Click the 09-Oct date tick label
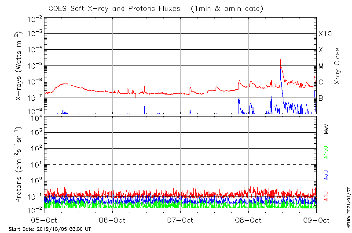 316,220
